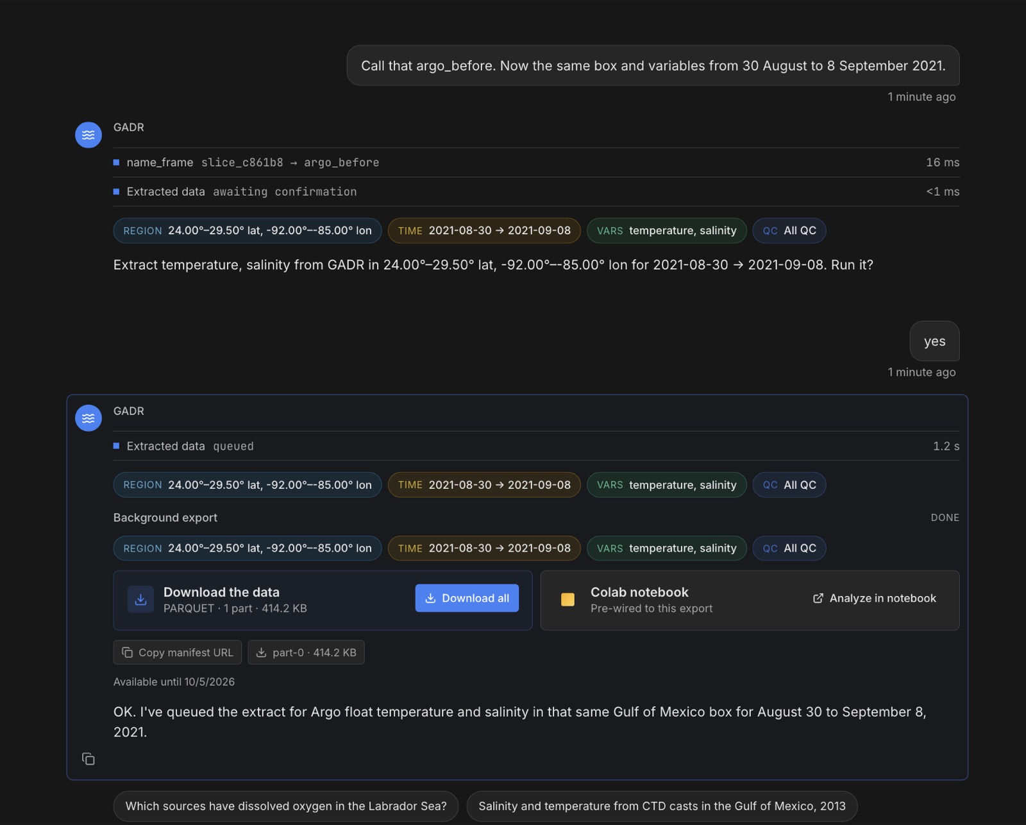
Task: Click the QC All QC chip in the awaiting confirmation reply
Action: (789, 231)
